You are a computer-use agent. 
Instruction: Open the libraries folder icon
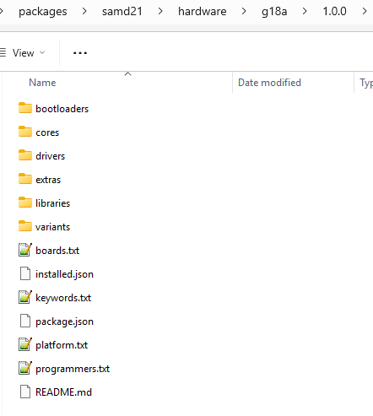click(25, 203)
